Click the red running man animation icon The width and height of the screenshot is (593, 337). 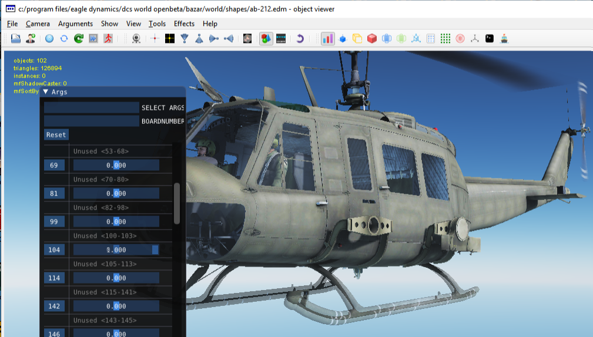(108, 39)
